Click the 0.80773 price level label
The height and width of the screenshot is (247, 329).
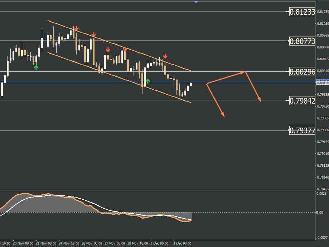(302, 41)
